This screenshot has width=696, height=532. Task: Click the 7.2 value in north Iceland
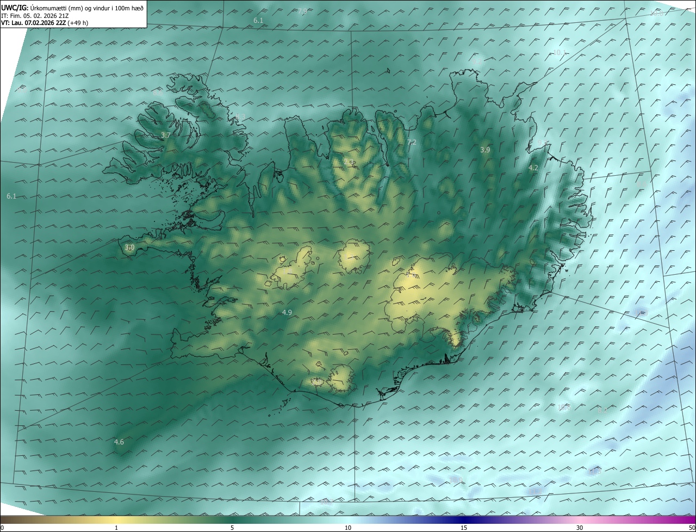(x=412, y=142)
